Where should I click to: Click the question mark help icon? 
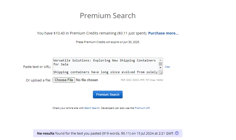[x=177, y=133]
